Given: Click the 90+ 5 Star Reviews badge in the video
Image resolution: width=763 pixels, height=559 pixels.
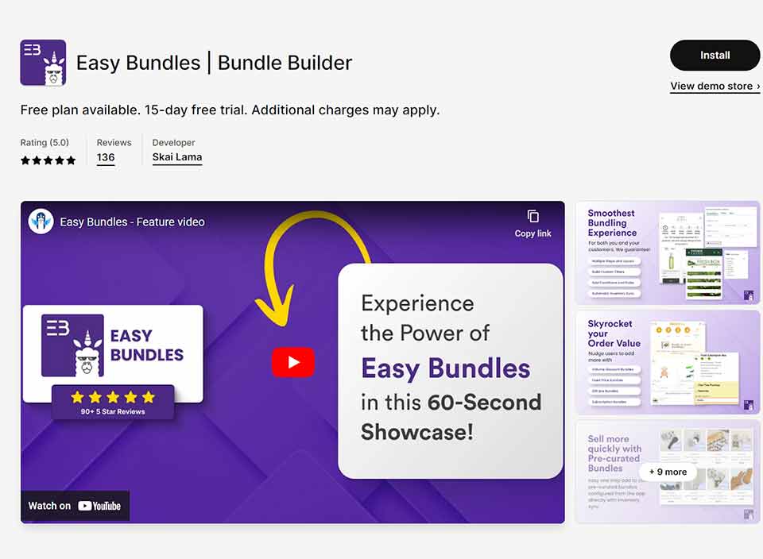Looking at the screenshot, I should coord(113,403).
